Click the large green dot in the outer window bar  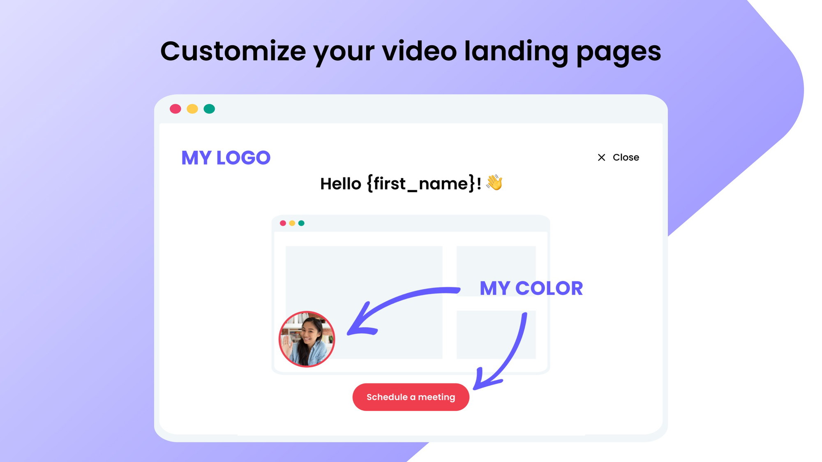[x=209, y=109]
